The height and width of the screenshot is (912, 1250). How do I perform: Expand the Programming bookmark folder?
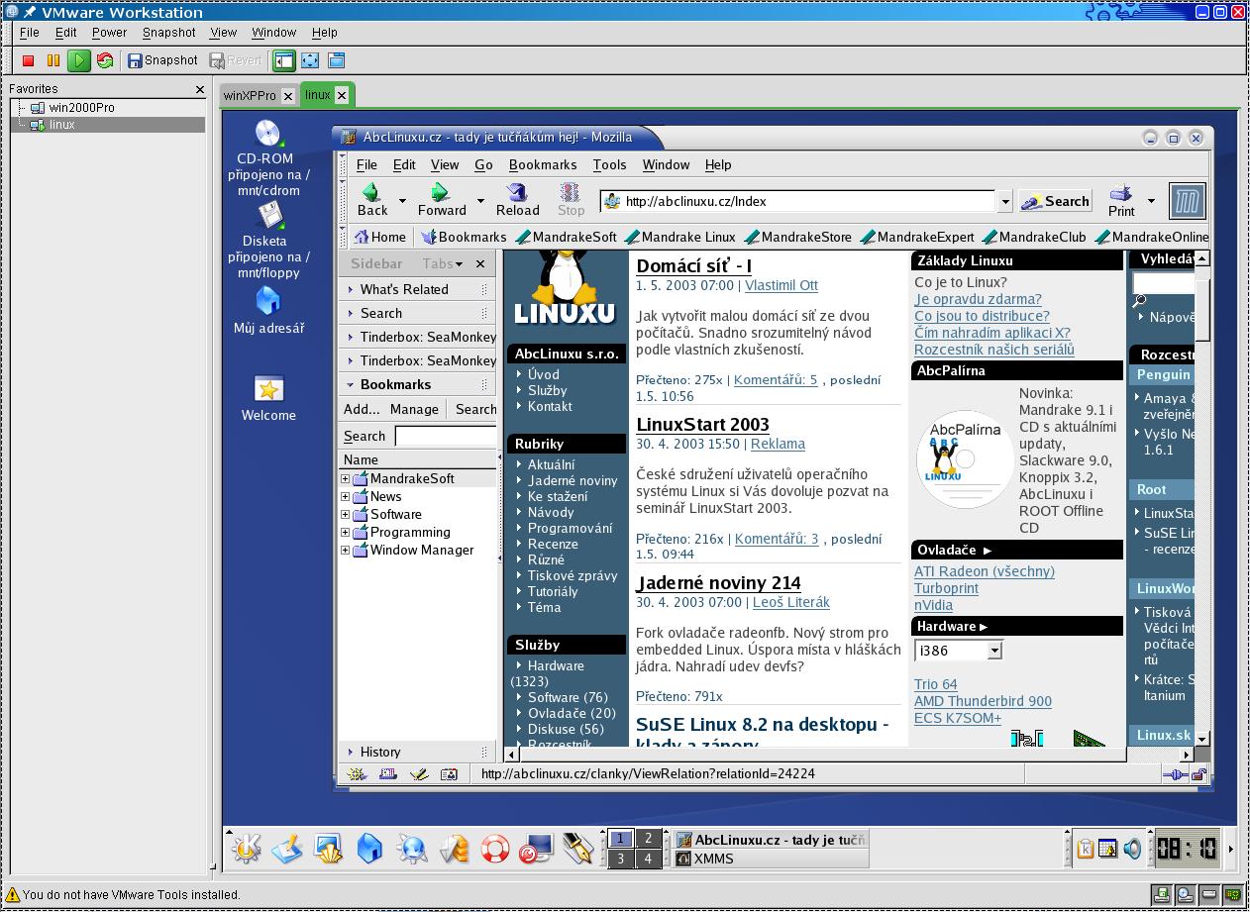coord(346,533)
